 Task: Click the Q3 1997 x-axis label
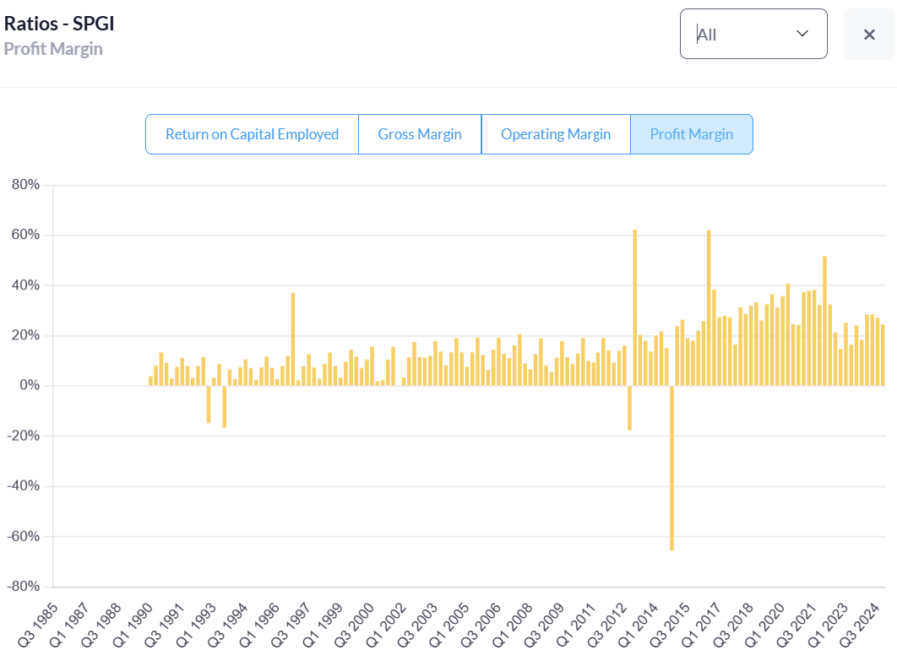291,625
